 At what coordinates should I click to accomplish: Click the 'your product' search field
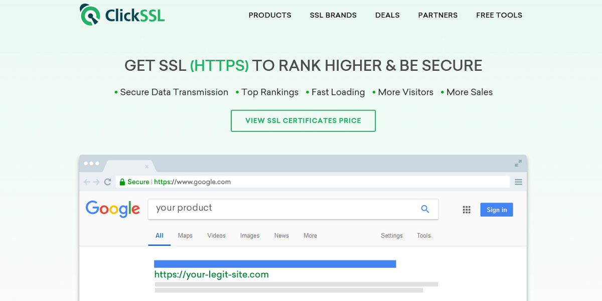pyautogui.click(x=293, y=209)
